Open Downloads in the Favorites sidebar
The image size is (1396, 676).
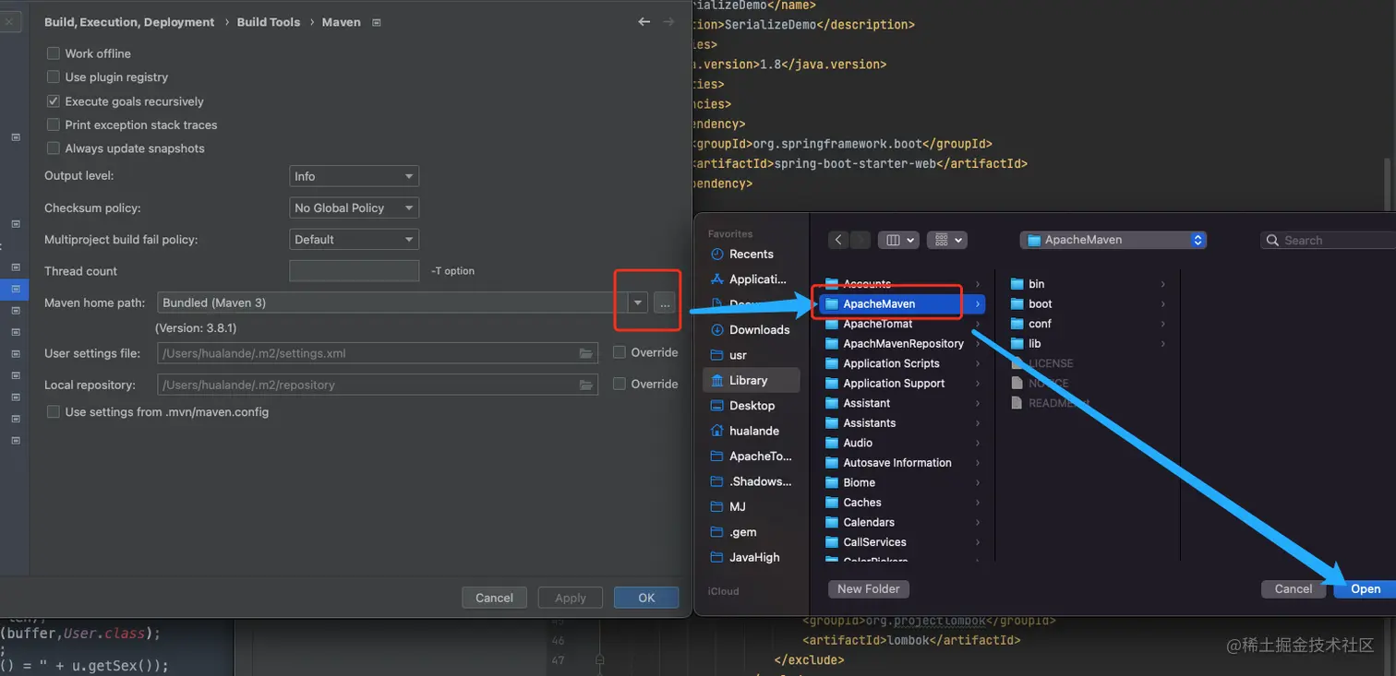point(750,329)
